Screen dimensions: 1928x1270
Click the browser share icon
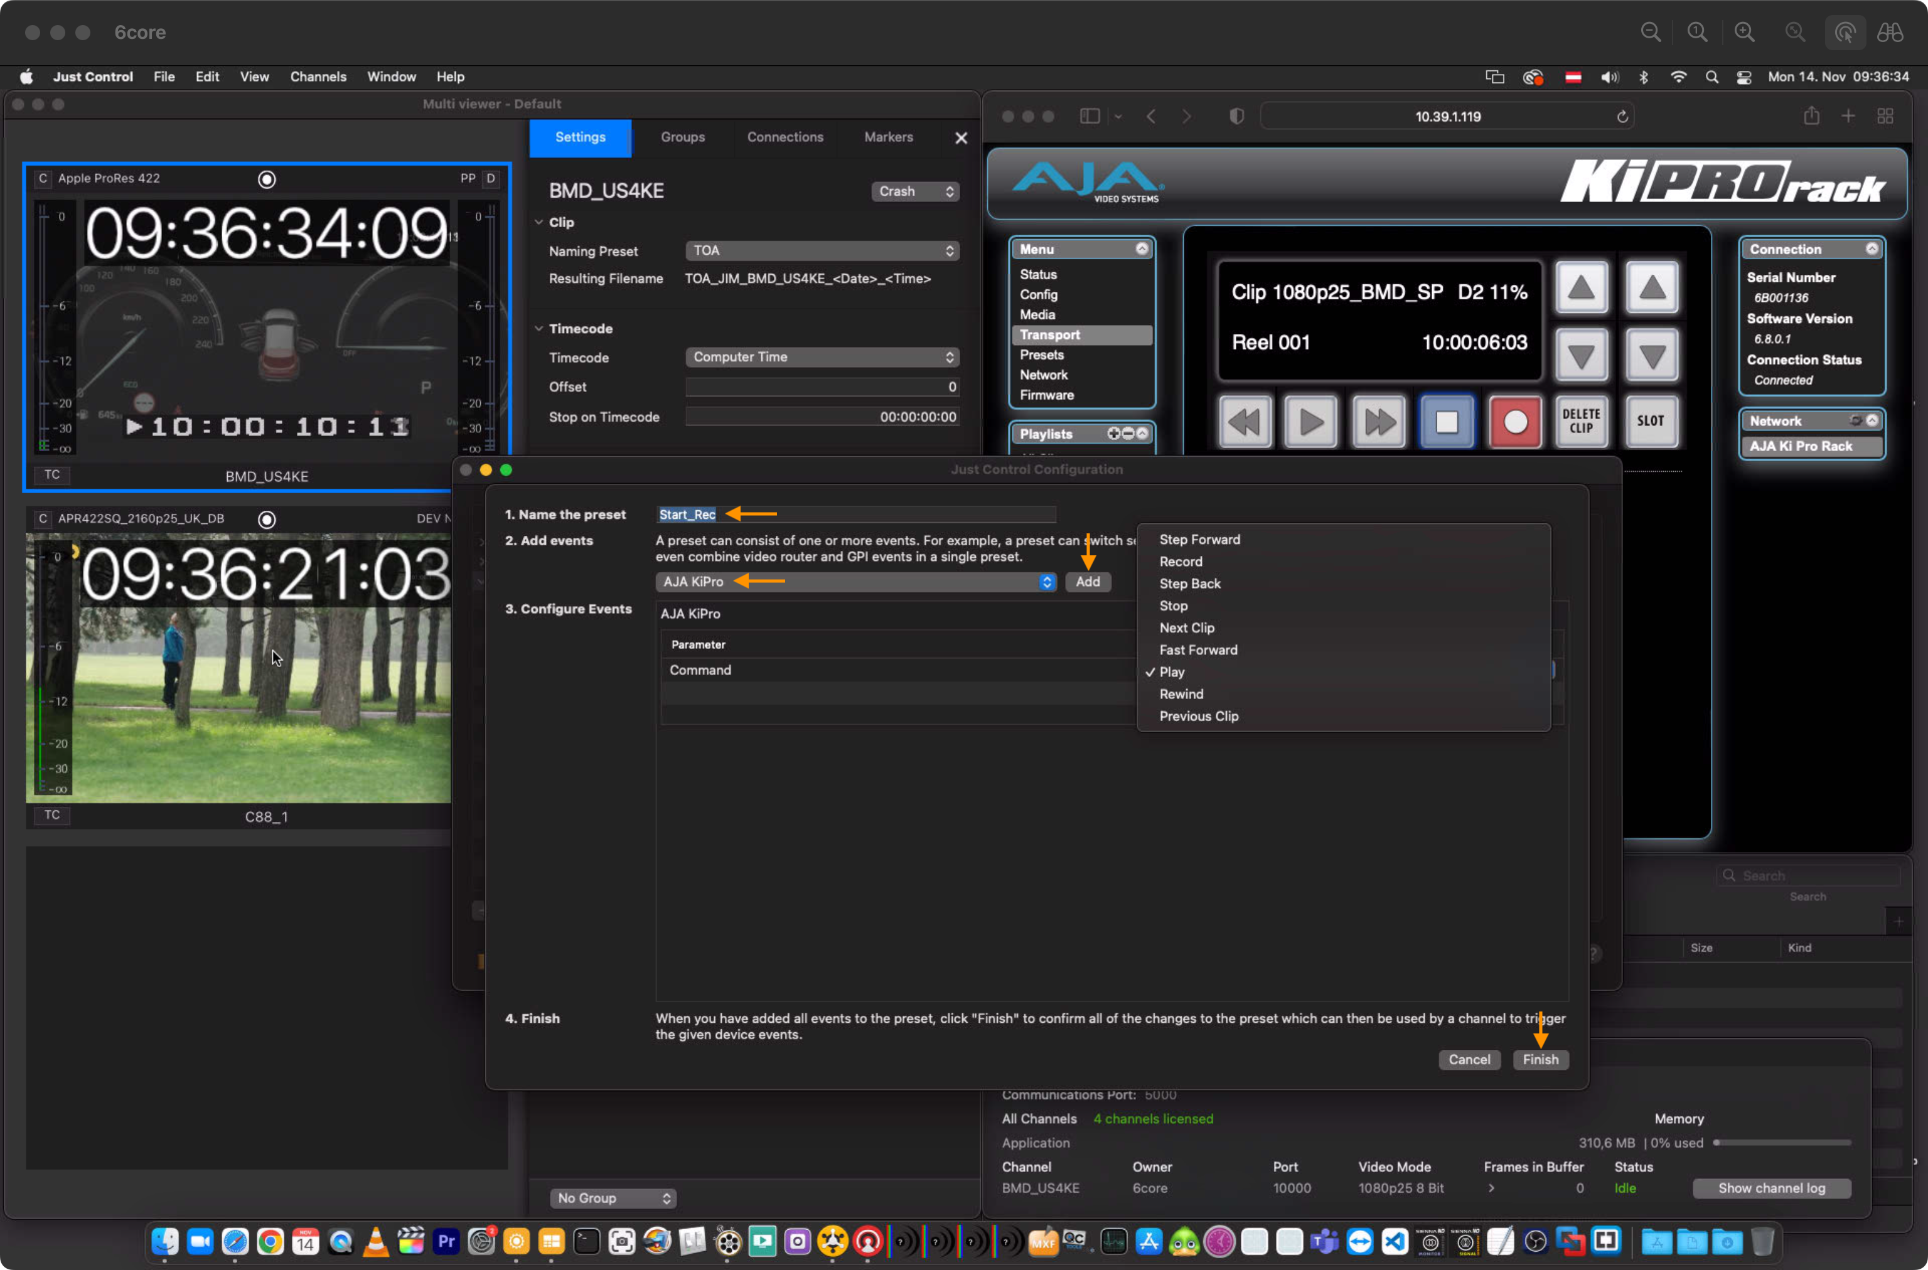1811,116
